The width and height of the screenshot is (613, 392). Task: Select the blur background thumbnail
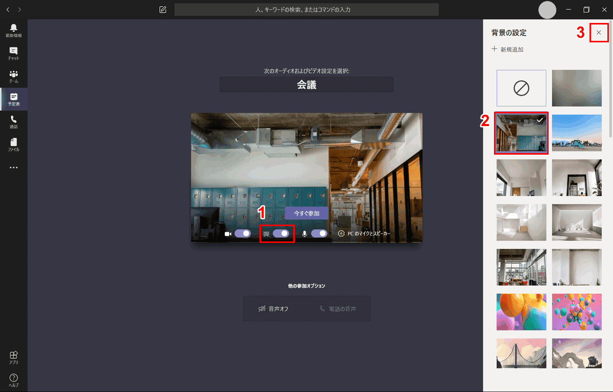coord(577,88)
